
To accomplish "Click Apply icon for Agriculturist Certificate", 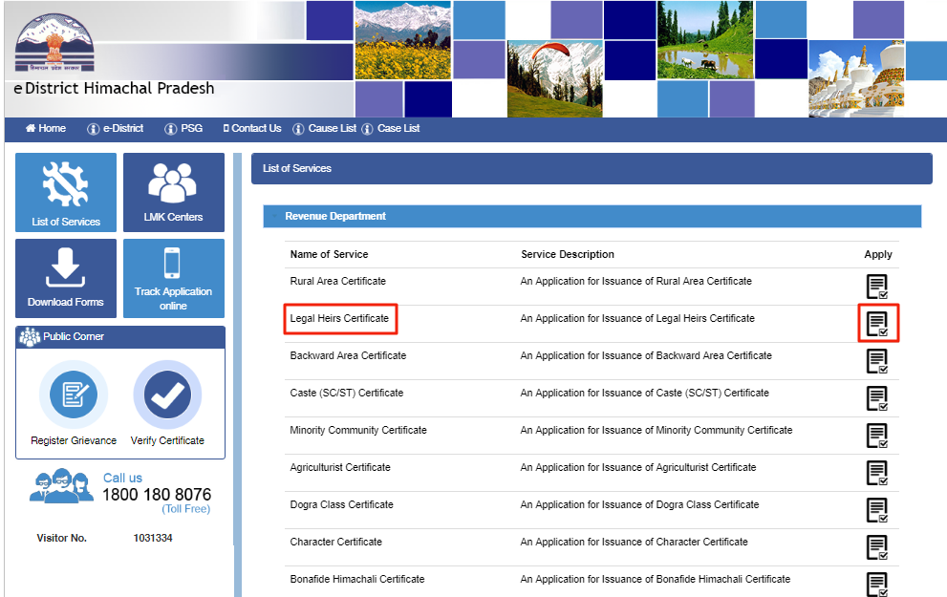I will (x=877, y=473).
